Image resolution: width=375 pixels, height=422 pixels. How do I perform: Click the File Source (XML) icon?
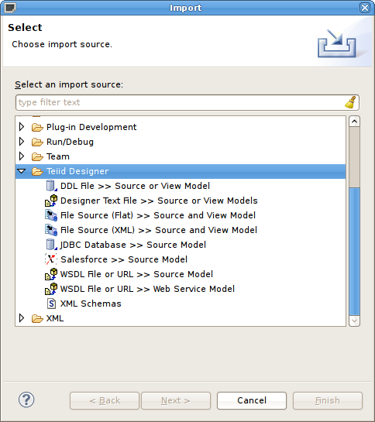coord(51,230)
